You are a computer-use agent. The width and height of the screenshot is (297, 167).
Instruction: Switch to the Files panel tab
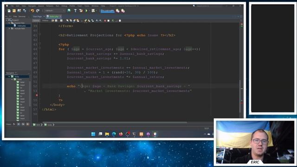(15, 17)
